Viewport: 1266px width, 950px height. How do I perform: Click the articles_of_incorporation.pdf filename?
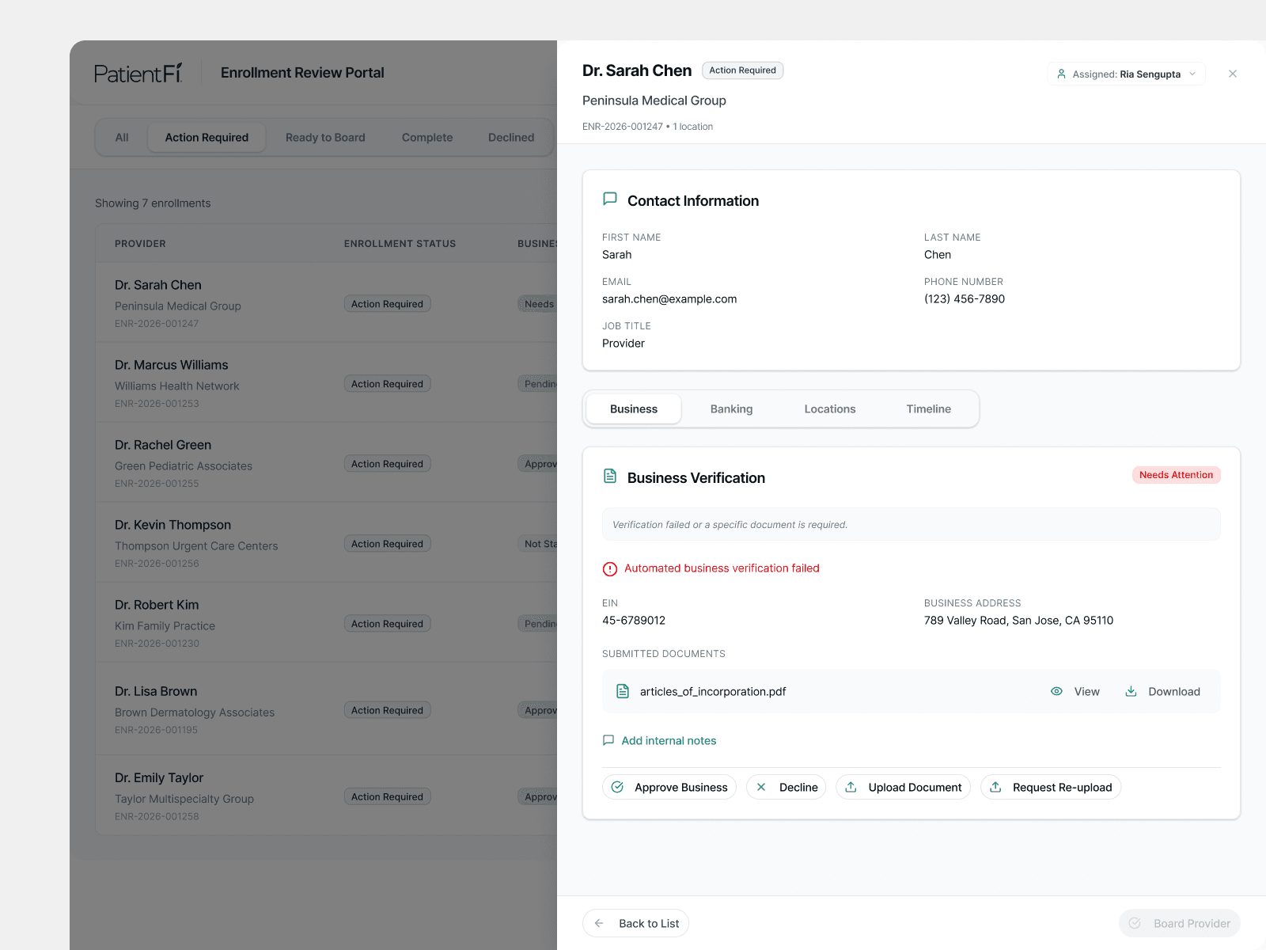pos(713,692)
